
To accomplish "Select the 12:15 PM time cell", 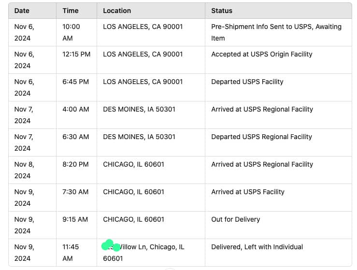I will (x=76, y=54).
